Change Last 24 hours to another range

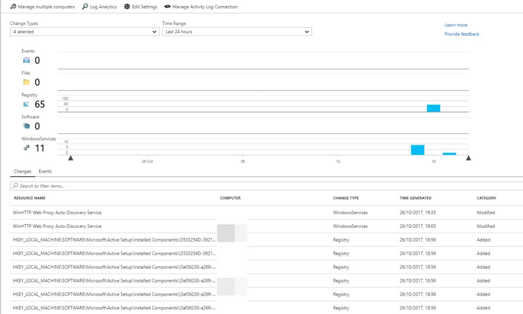[235, 32]
